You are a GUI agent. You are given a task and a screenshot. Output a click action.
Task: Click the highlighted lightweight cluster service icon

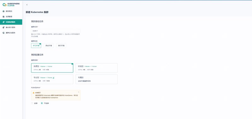pos(3,22)
